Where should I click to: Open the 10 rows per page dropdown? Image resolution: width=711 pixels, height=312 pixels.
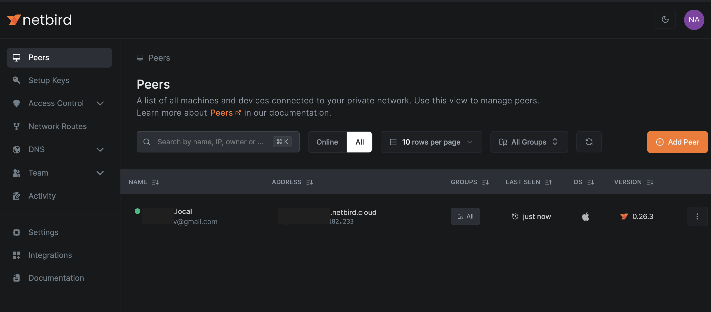[431, 142]
